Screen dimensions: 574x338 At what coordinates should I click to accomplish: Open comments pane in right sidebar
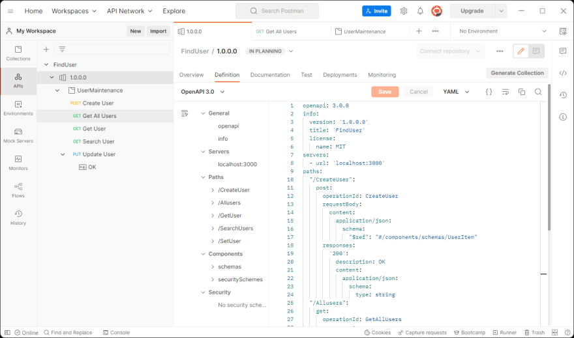[563, 51]
